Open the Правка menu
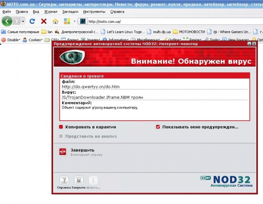 click(22, 11)
